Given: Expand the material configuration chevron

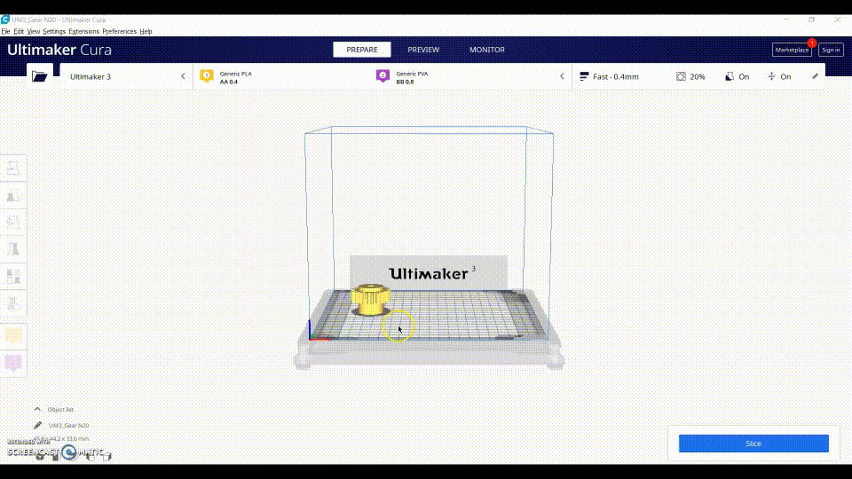Looking at the screenshot, I should click(x=562, y=76).
